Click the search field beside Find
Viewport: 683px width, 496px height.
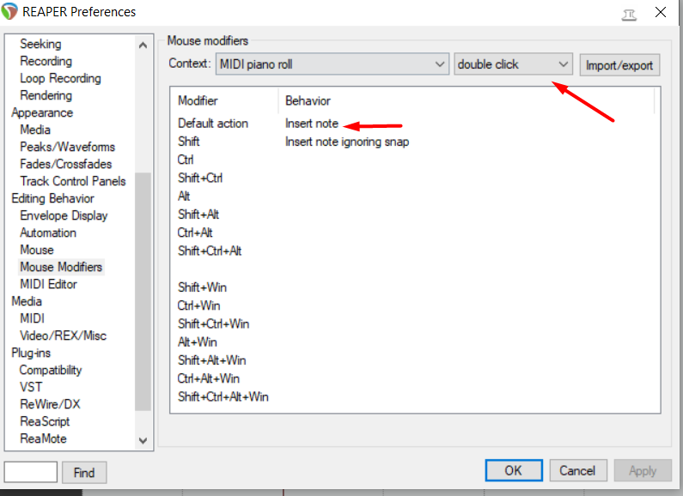coord(30,472)
